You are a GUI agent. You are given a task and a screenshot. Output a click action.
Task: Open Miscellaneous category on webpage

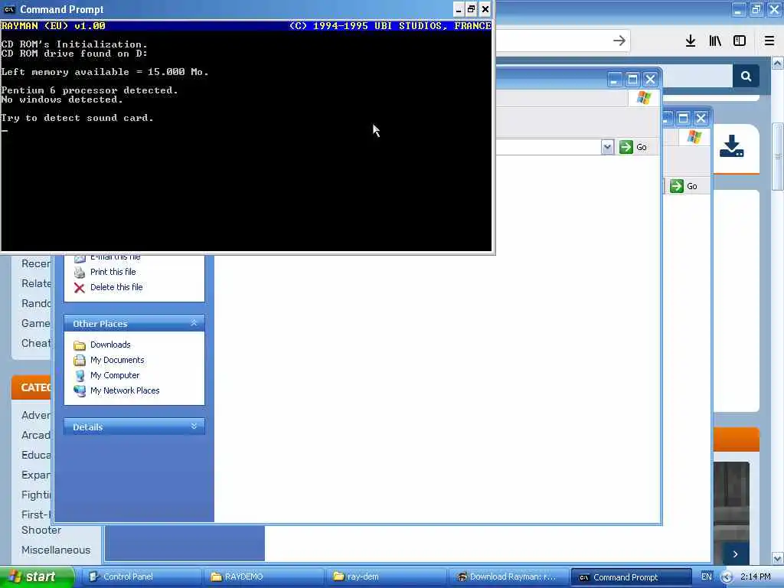point(55,550)
